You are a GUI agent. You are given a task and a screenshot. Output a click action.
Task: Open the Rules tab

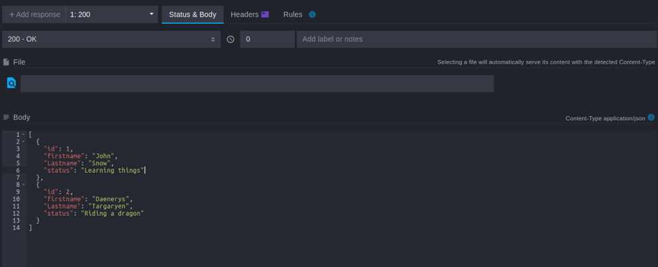(x=293, y=14)
